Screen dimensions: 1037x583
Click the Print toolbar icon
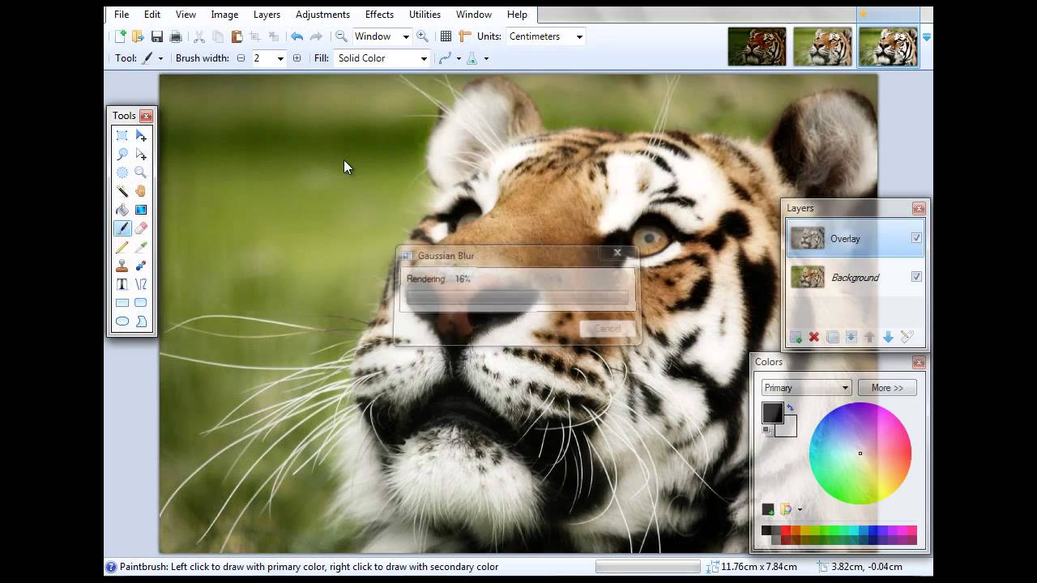[x=176, y=36]
